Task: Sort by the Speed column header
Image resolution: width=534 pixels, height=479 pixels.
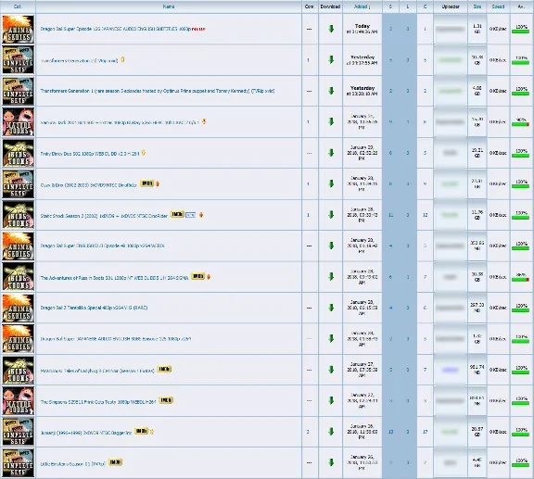Action: tap(498, 6)
